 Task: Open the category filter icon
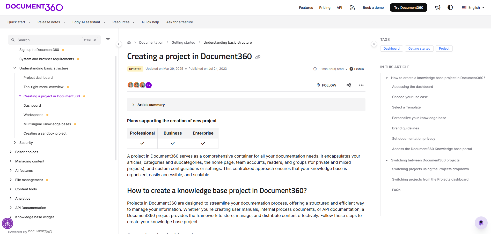tap(108, 40)
